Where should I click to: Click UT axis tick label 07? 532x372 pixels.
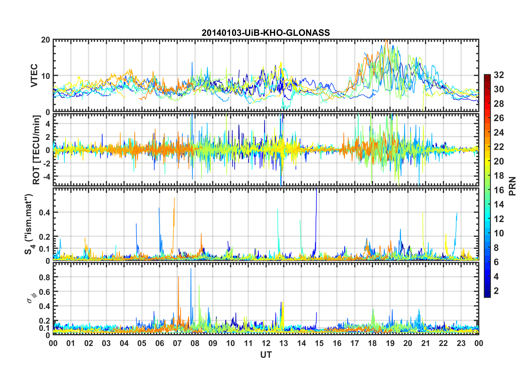click(x=177, y=343)
